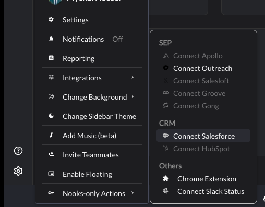Click the music note icon
265x207 pixels.
[51, 135]
